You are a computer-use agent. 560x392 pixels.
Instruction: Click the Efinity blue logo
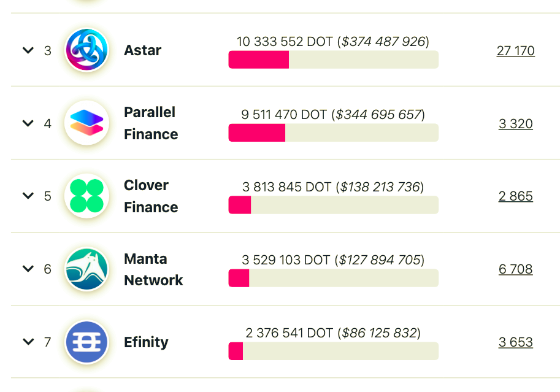click(86, 342)
